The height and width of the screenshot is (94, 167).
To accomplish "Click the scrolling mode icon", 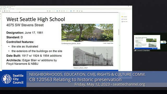I will point(74,11).
